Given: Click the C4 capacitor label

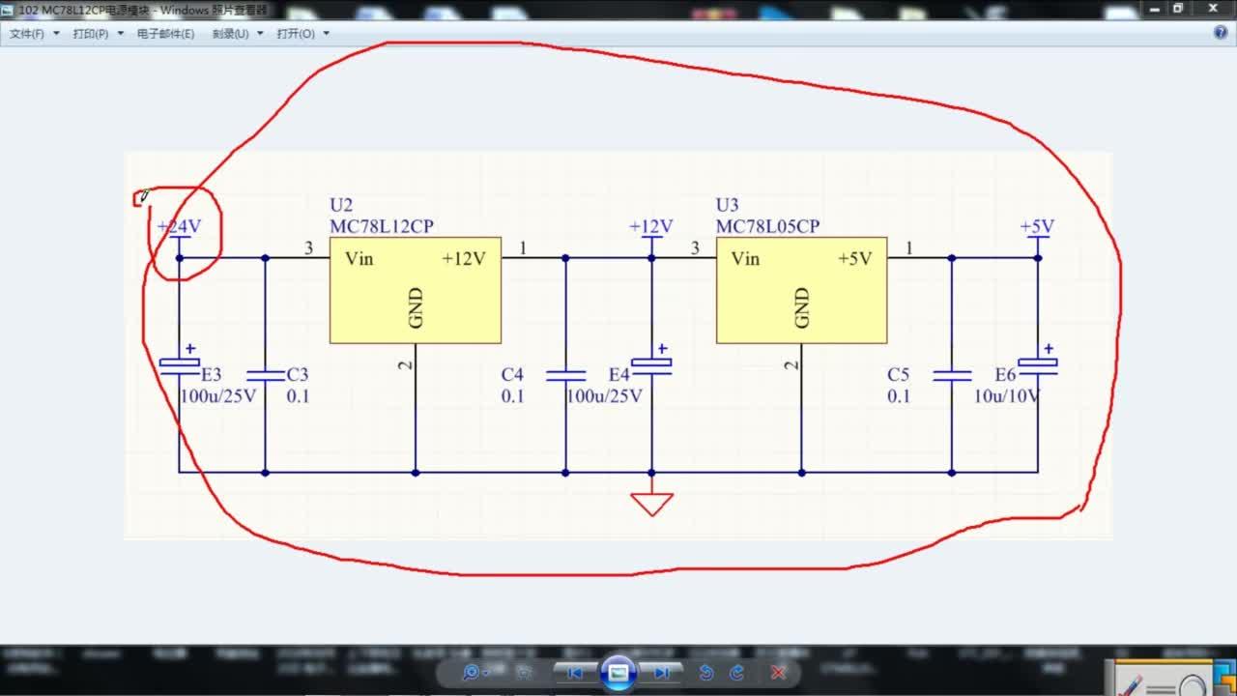Looking at the screenshot, I should (x=512, y=375).
